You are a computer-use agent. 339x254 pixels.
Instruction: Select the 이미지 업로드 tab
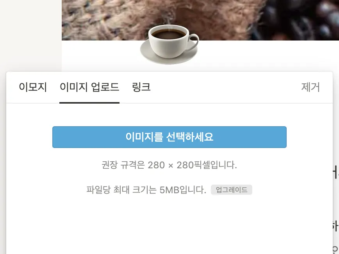[89, 87]
